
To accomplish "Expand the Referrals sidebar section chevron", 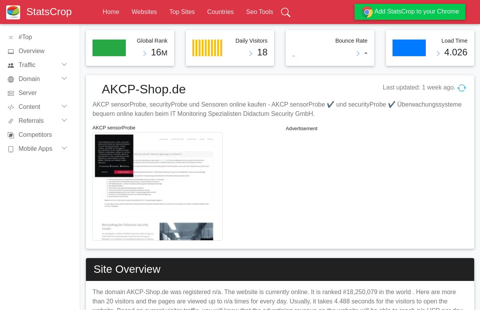I will click(64, 120).
